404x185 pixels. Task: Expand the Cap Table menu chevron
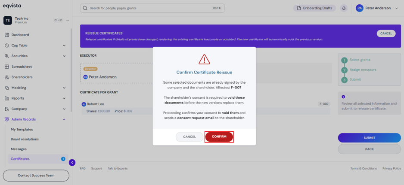[64, 45]
